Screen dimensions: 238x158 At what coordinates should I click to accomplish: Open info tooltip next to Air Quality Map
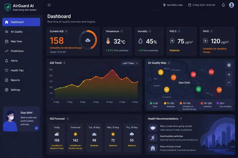click(x=169, y=63)
